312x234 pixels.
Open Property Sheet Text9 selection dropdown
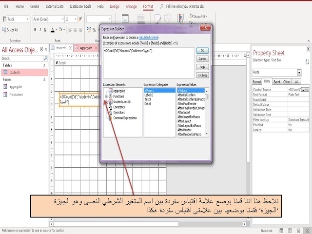coord(299,73)
